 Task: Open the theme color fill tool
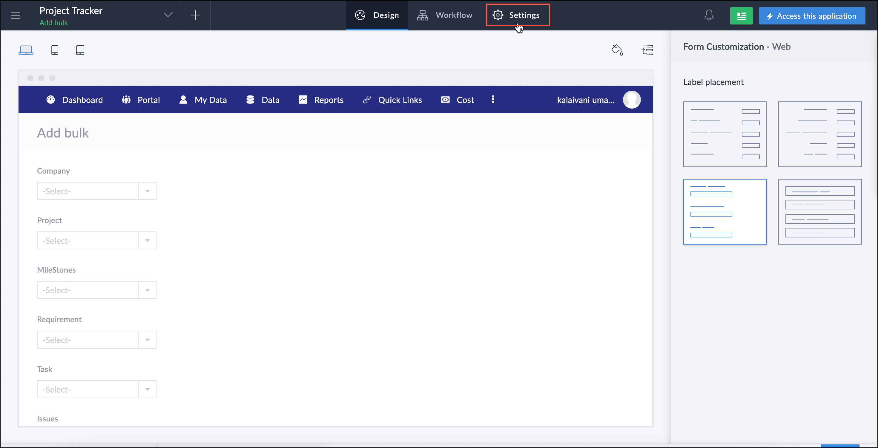[x=617, y=50]
